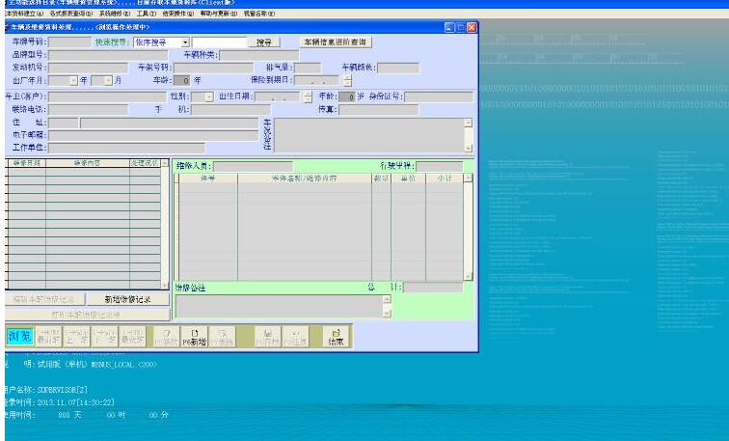Click the parts list vertical scrollbar
Screen dimensions: 729x441
click(x=468, y=227)
